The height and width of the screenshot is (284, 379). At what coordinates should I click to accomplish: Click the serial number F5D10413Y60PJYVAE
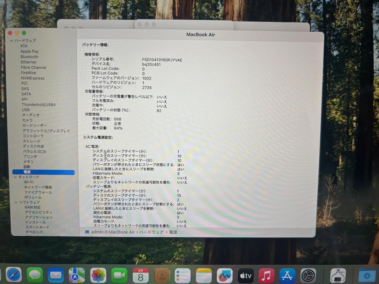click(162, 60)
